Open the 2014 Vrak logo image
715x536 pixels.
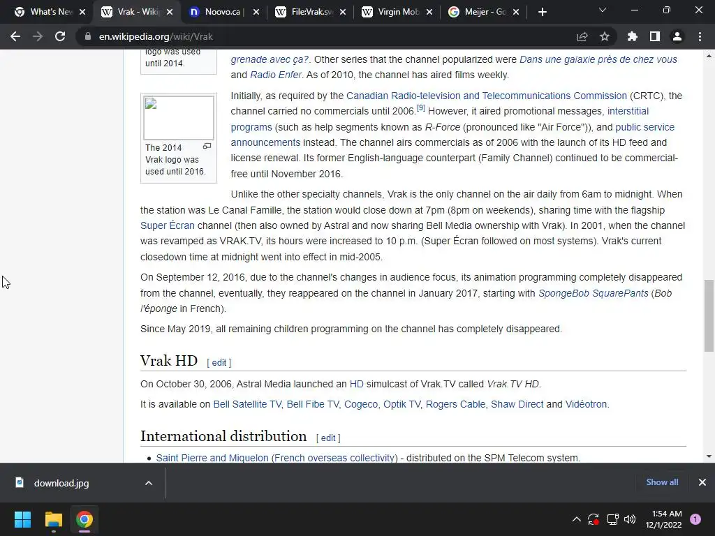coord(179,117)
